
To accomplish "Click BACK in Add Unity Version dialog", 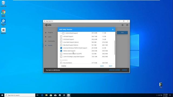I will [102, 66].
